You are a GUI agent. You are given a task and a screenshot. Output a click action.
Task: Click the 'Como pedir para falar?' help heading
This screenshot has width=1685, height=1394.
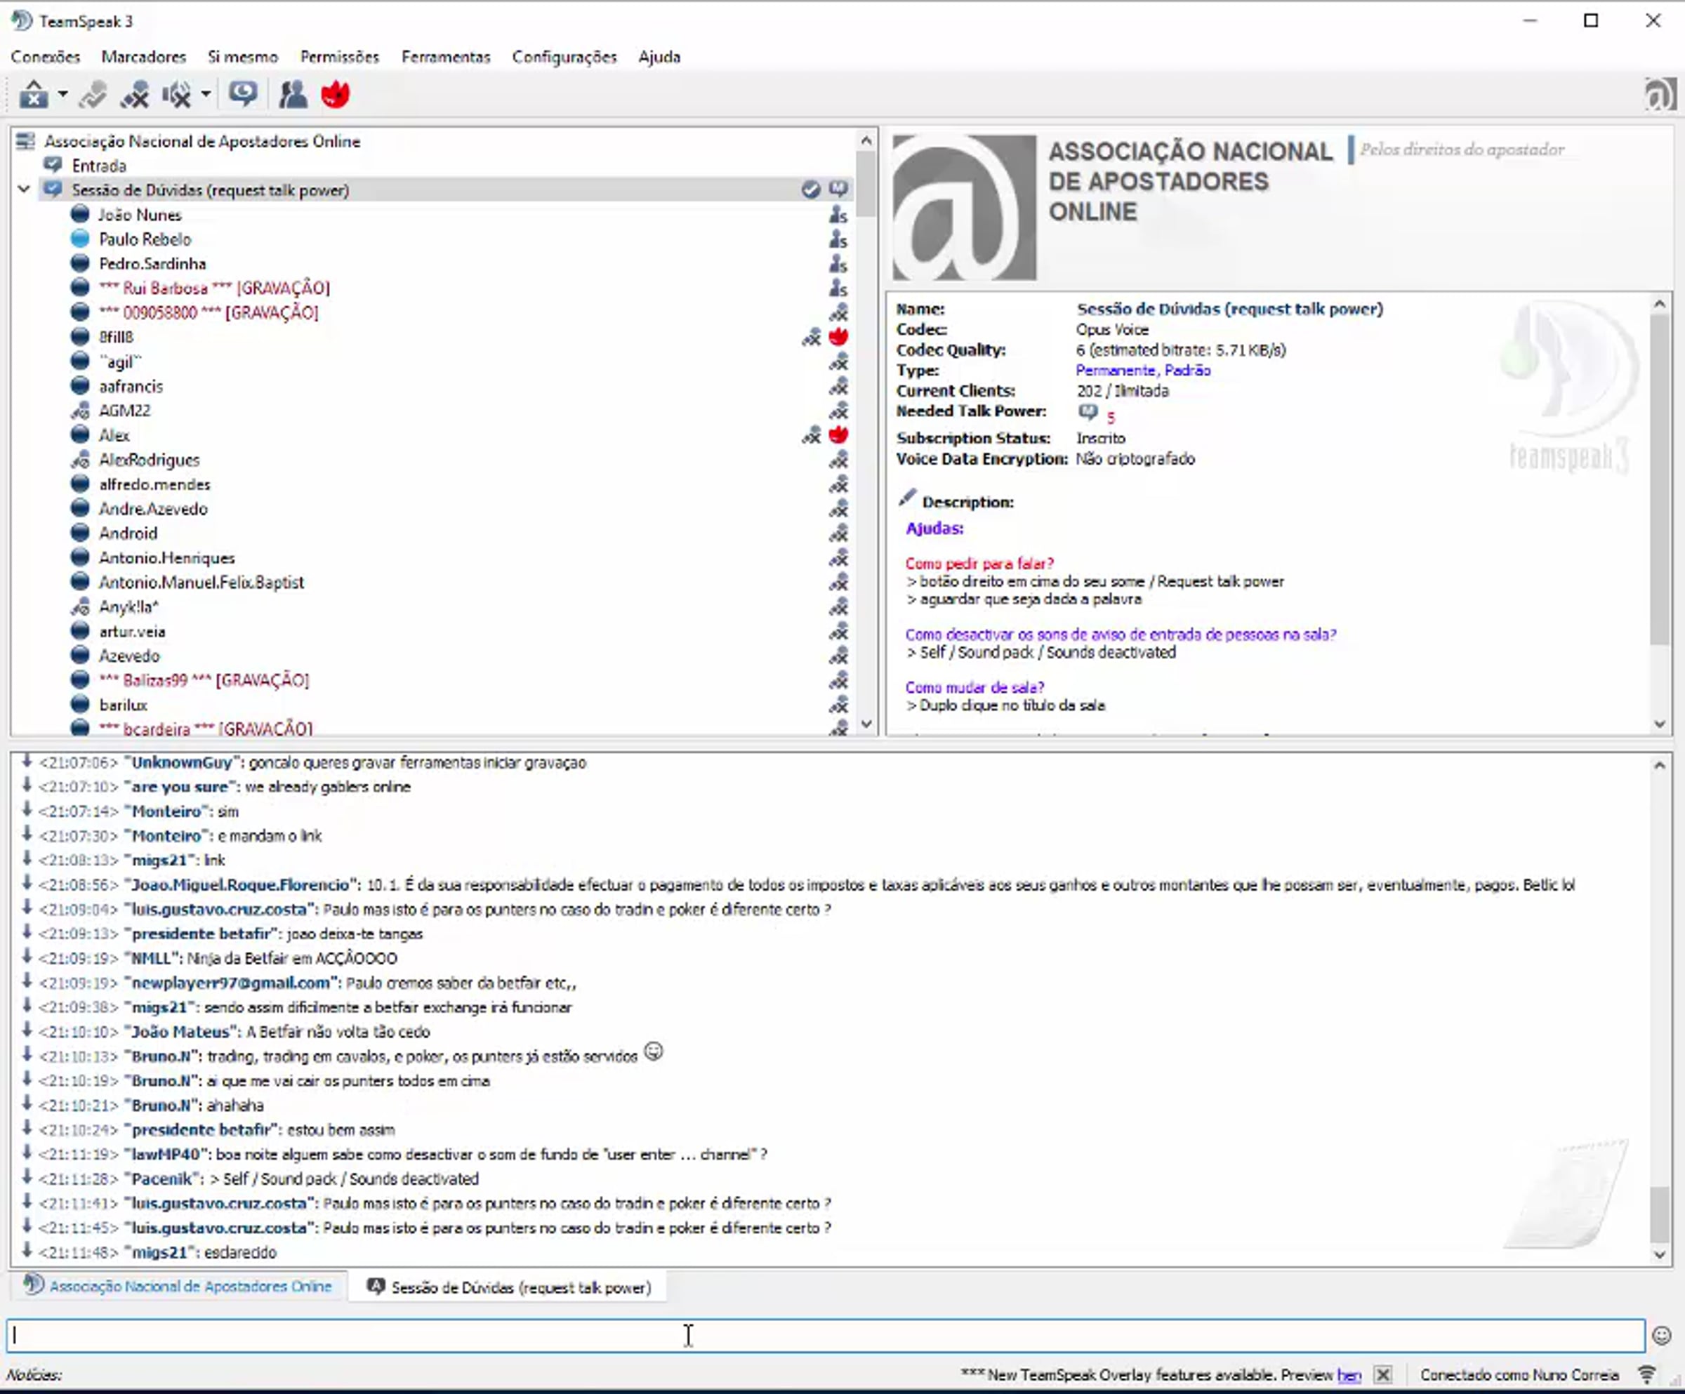point(979,564)
